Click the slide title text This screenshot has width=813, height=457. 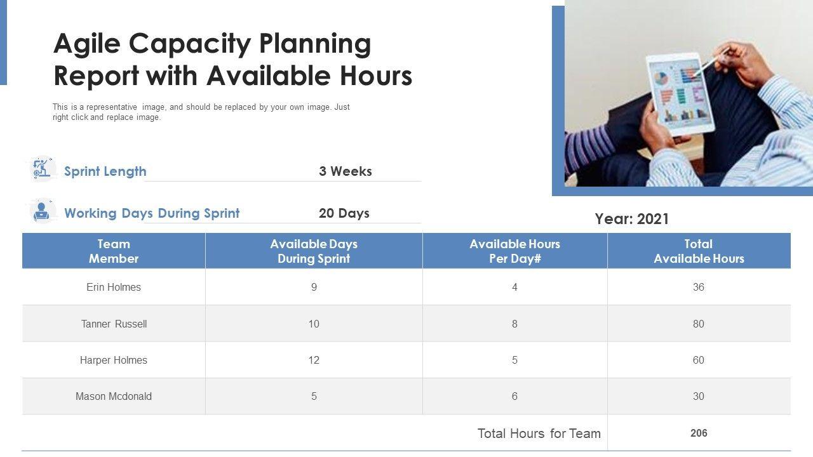pyautogui.click(x=233, y=60)
